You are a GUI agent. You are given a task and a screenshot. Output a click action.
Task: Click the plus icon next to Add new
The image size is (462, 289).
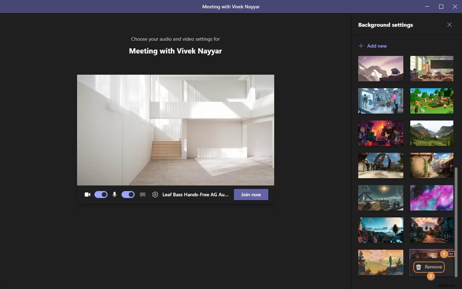[361, 46]
